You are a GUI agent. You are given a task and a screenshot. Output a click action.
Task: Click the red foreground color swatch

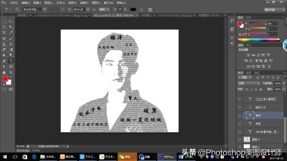click(x=5, y=79)
